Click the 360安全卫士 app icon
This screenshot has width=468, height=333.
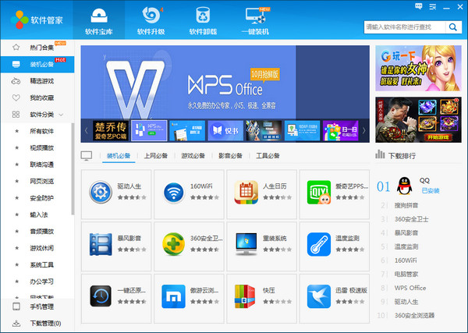(173, 244)
